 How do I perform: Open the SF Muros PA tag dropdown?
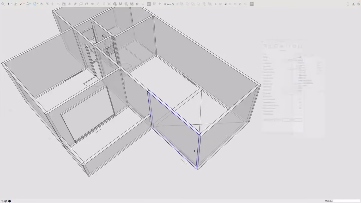pos(177,4)
